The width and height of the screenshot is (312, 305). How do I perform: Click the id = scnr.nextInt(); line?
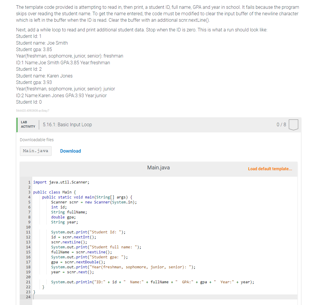(73, 237)
